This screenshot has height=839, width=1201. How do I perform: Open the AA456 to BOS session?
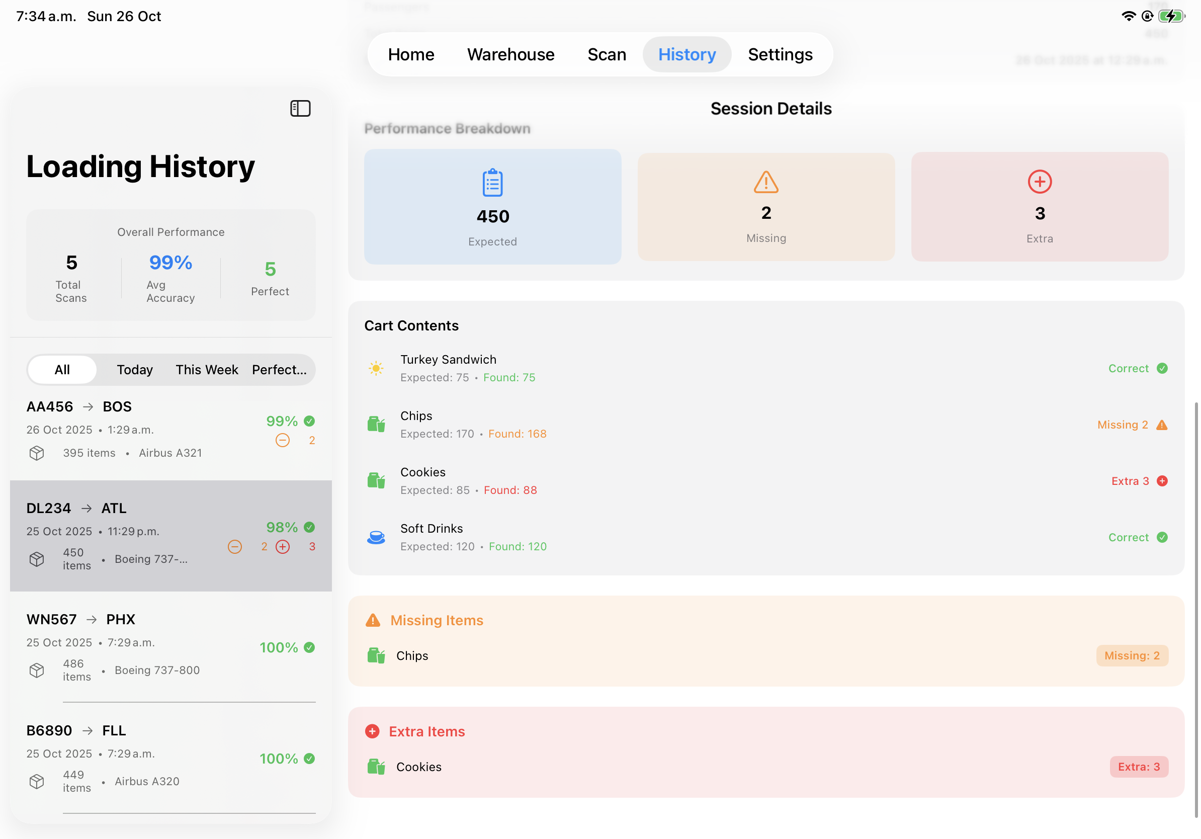[x=157, y=429]
